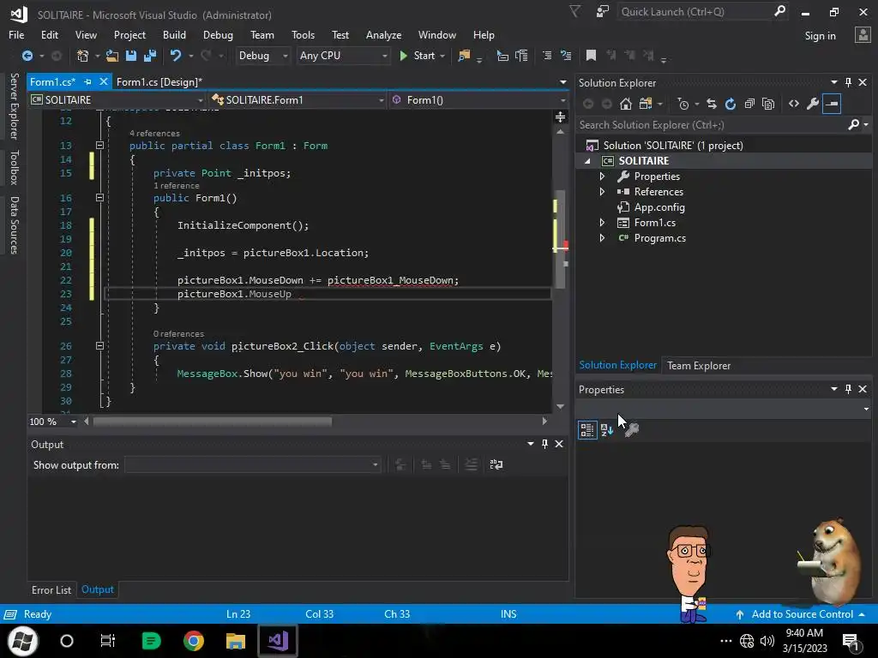Viewport: 878px width, 658px height.
Task: Click the Start debugging button
Action: click(418, 56)
